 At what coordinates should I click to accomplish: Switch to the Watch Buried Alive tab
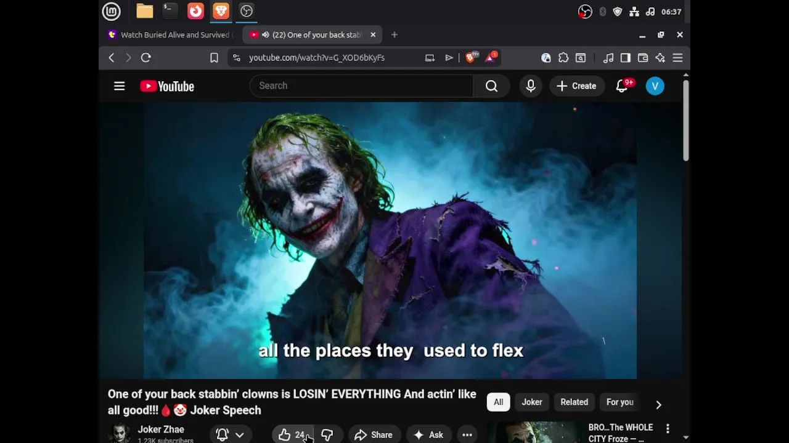(169, 35)
